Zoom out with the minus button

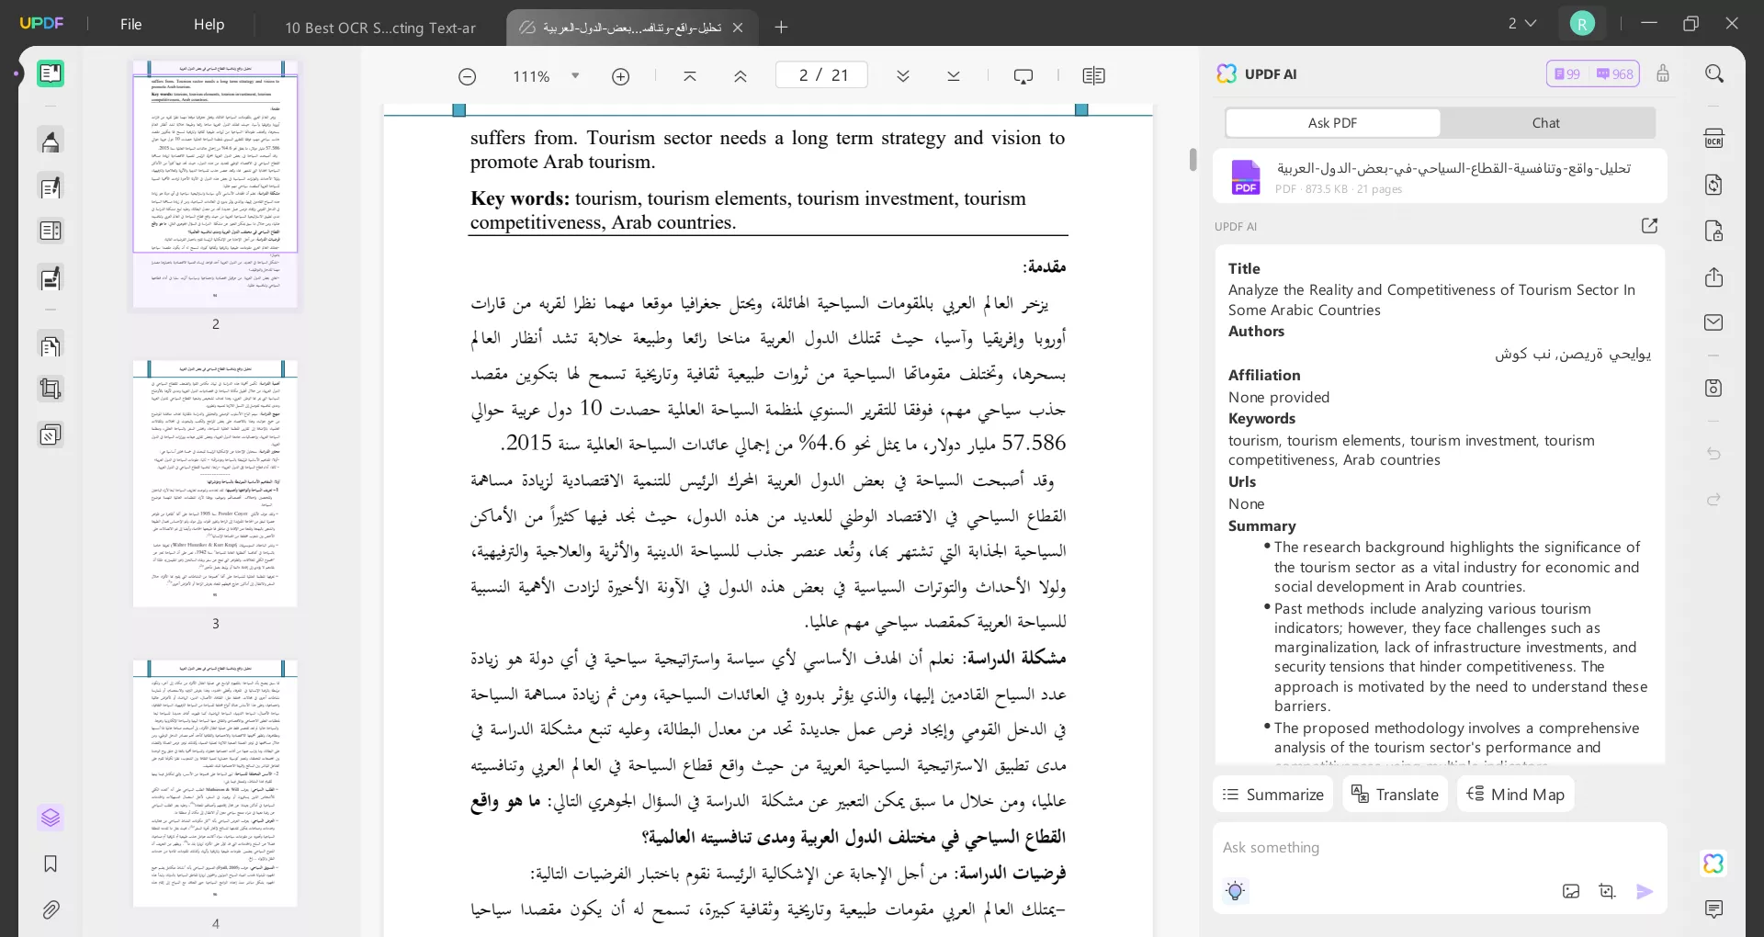(x=467, y=76)
